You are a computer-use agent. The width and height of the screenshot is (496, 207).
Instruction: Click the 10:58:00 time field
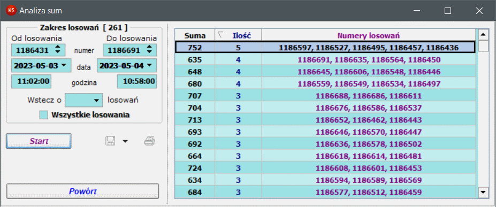pos(137,81)
